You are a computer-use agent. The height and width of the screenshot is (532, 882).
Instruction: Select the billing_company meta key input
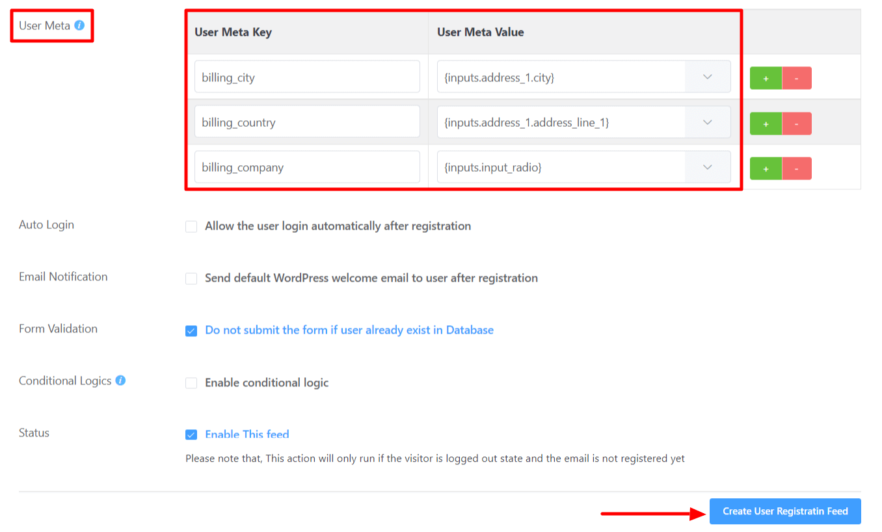coord(307,167)
